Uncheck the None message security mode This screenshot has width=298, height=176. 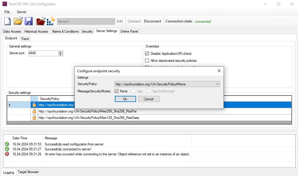click(x=117, y=91)
